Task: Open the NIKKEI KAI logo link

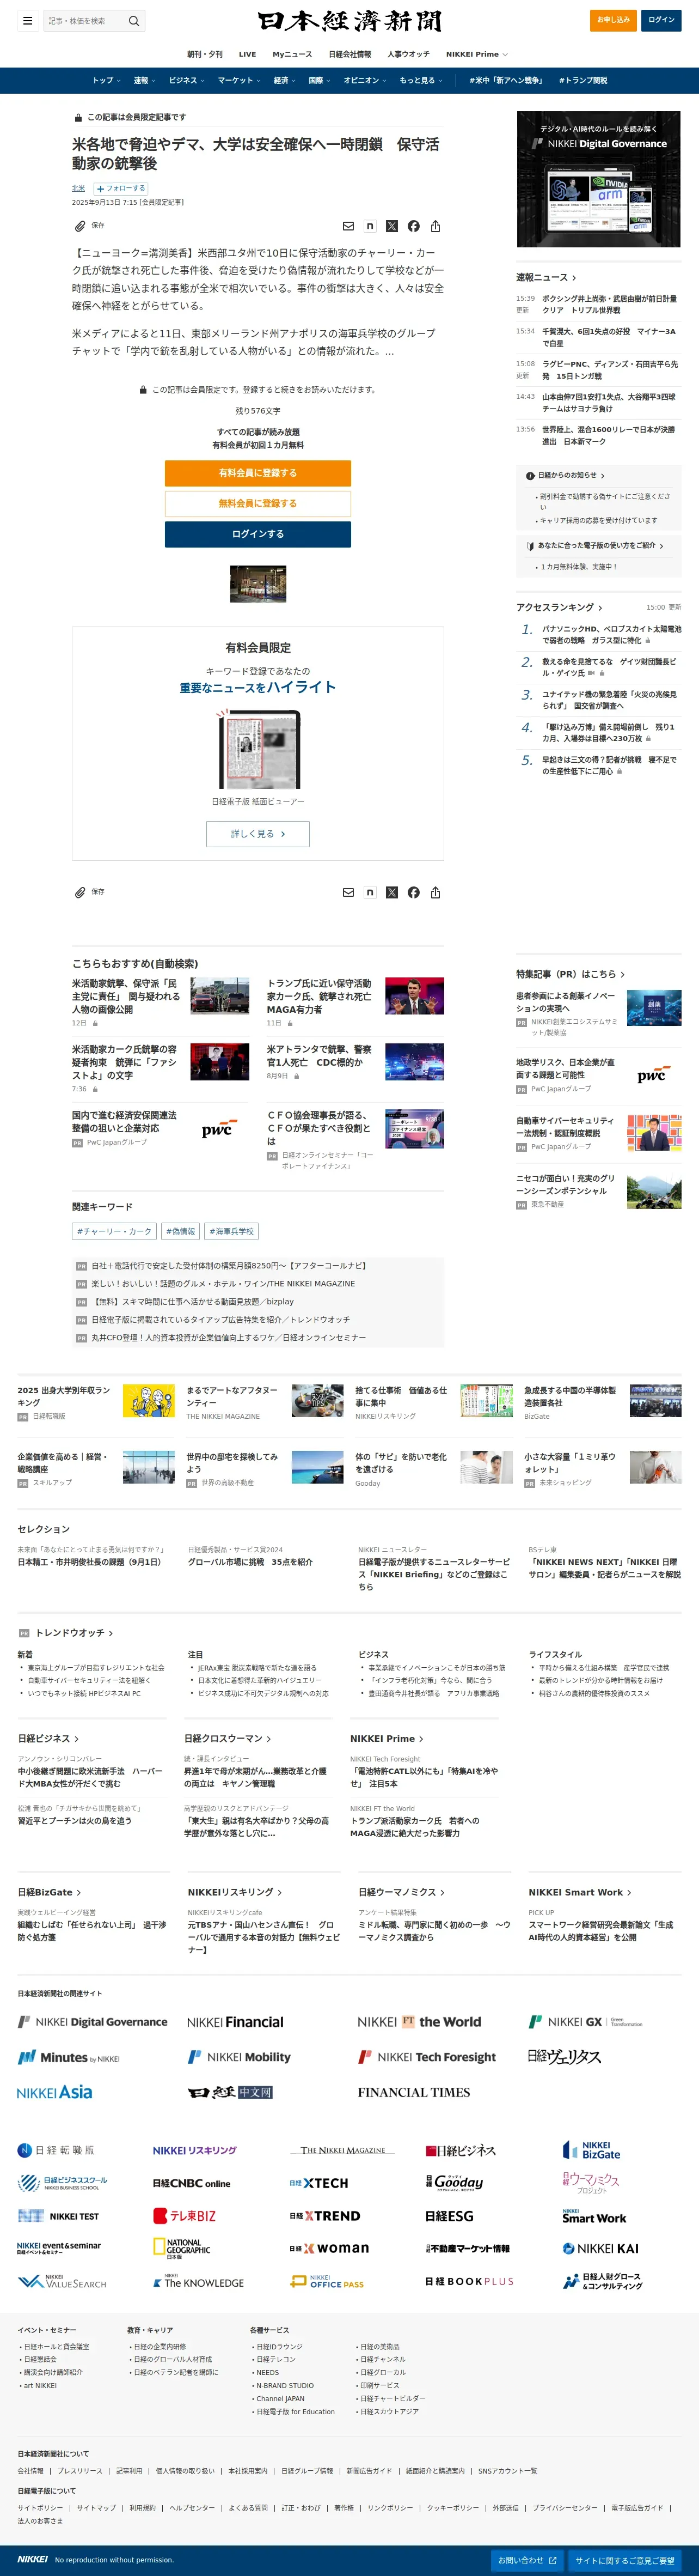Action: point(600,2248)
